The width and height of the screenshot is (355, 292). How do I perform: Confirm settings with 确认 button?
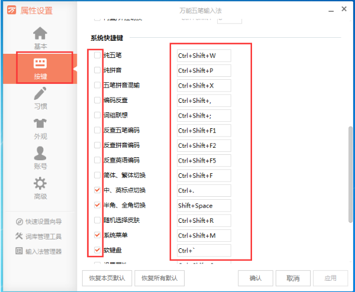(x=256, y=278)
